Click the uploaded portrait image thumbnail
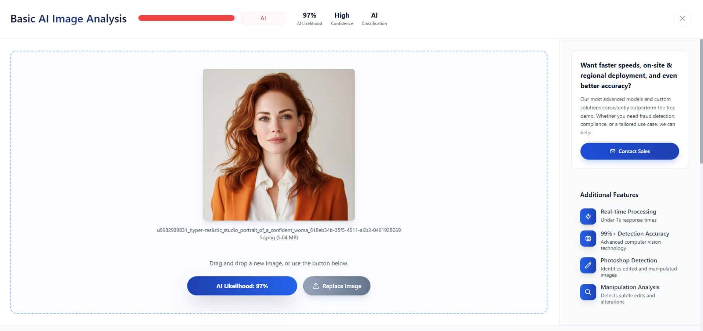 [x=278, y=145]
